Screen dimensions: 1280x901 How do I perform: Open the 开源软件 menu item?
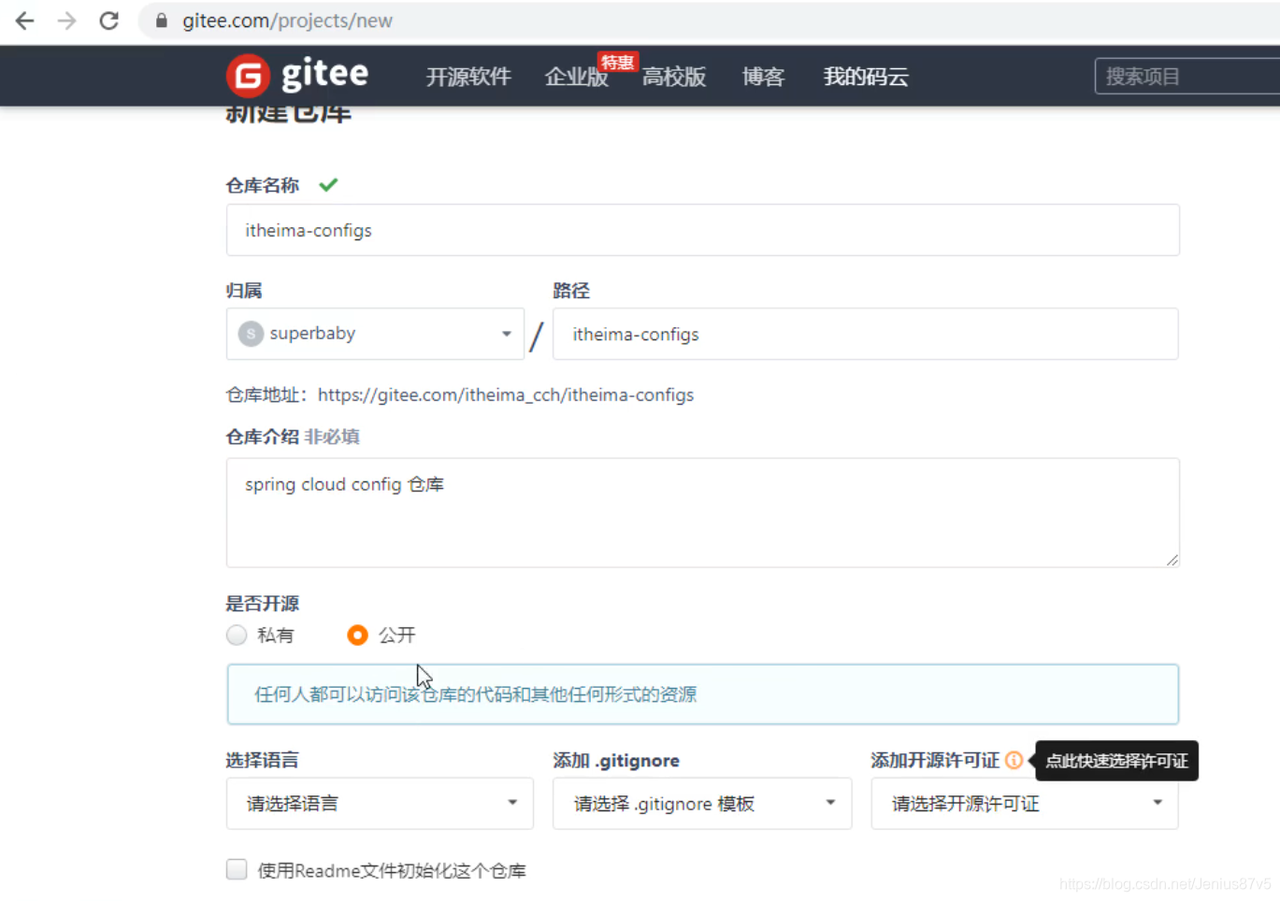pos(468,77)
